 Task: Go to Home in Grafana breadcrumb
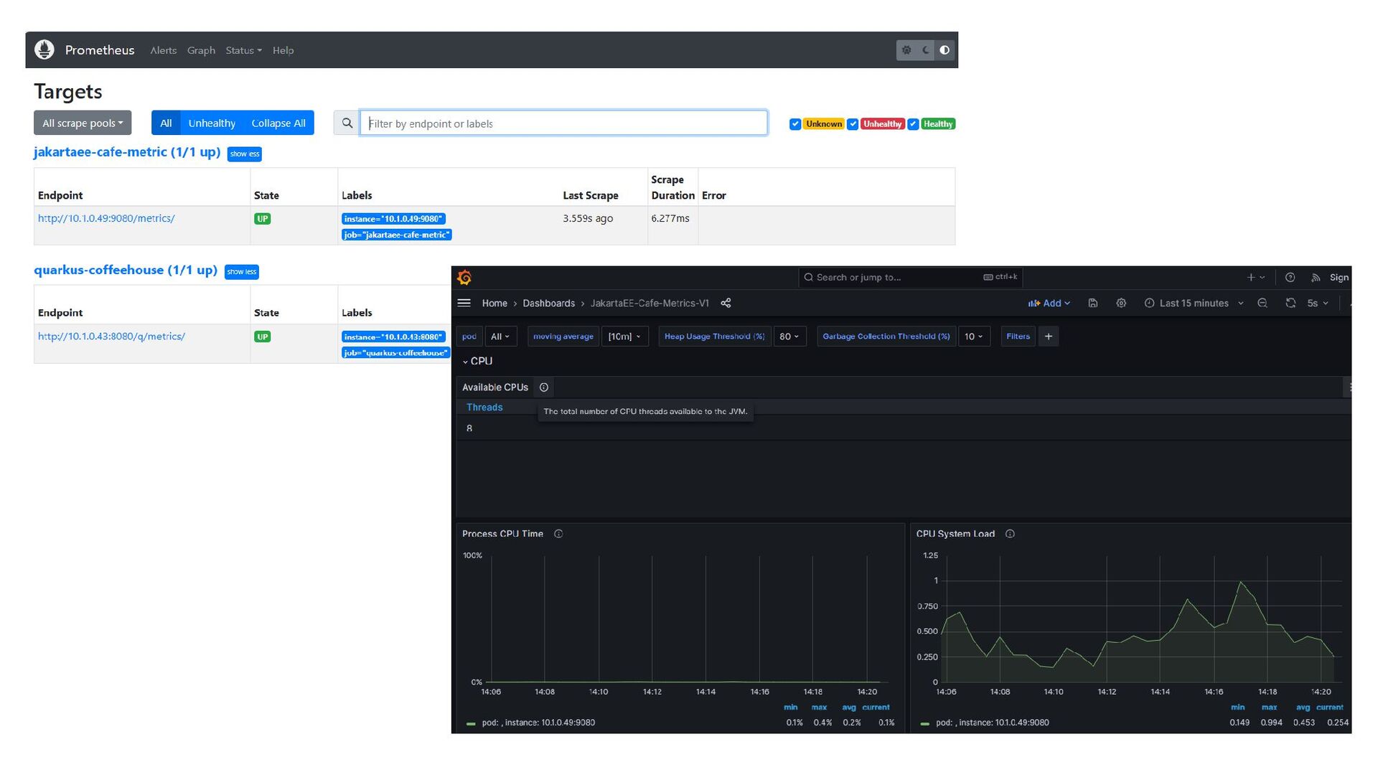(495, 303)
